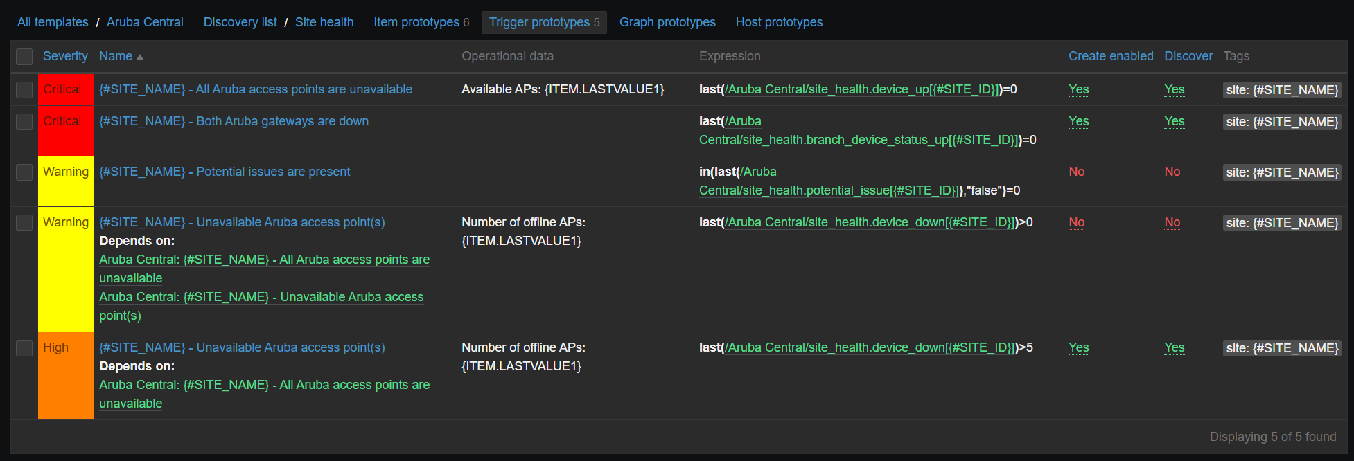
Task: Tick checkbox for Potential issues are present row
Action: point(24,172)
